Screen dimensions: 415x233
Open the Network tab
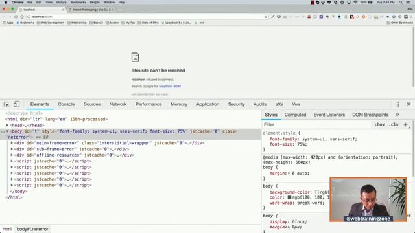(x=118, y=104)
